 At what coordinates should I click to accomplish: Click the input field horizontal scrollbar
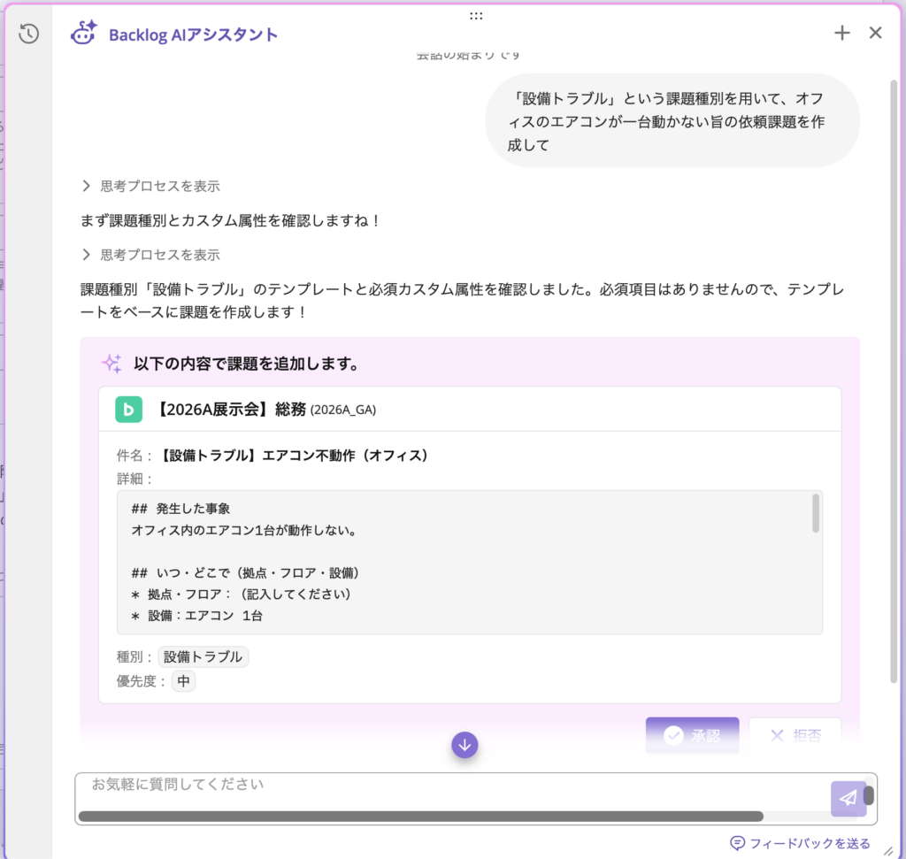tap(420, 817)
